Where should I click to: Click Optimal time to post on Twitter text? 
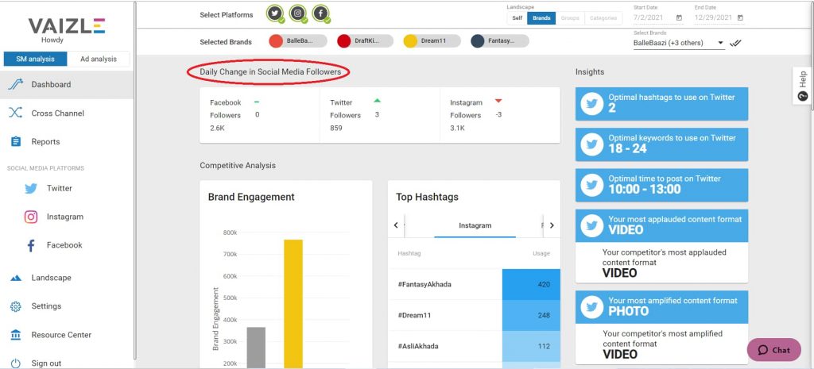[665, 179]
